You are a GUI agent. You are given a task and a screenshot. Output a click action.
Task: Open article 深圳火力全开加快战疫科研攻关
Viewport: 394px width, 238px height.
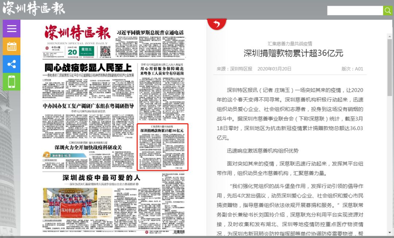[88, 147]
